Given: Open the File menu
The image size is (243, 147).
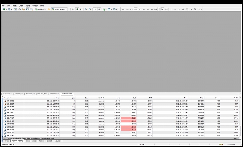Looking at the screenshot, I should click(3, 6).
